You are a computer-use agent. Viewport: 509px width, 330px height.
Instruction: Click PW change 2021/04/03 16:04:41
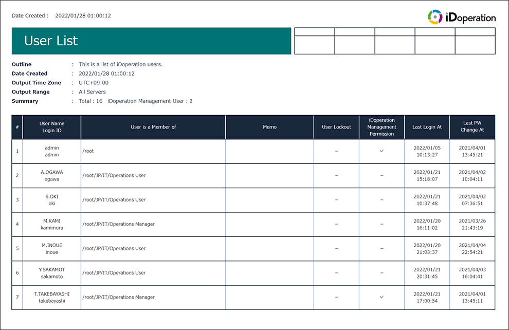(x=472, y=273)
